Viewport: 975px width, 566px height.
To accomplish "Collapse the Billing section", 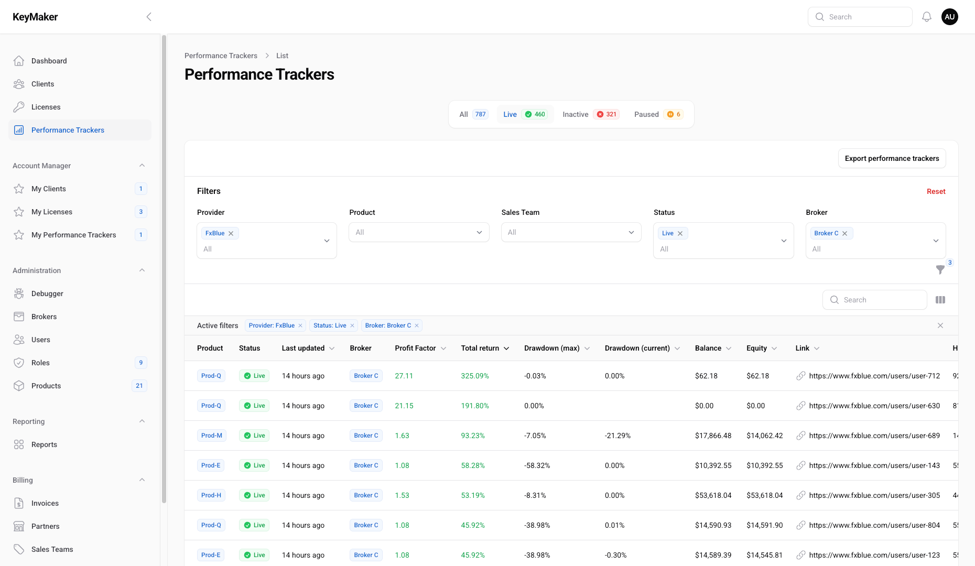I will 142,480.
